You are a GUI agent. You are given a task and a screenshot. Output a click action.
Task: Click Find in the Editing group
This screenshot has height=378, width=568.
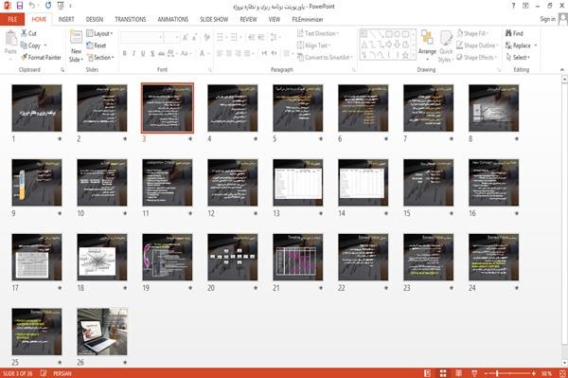point(514,33)
